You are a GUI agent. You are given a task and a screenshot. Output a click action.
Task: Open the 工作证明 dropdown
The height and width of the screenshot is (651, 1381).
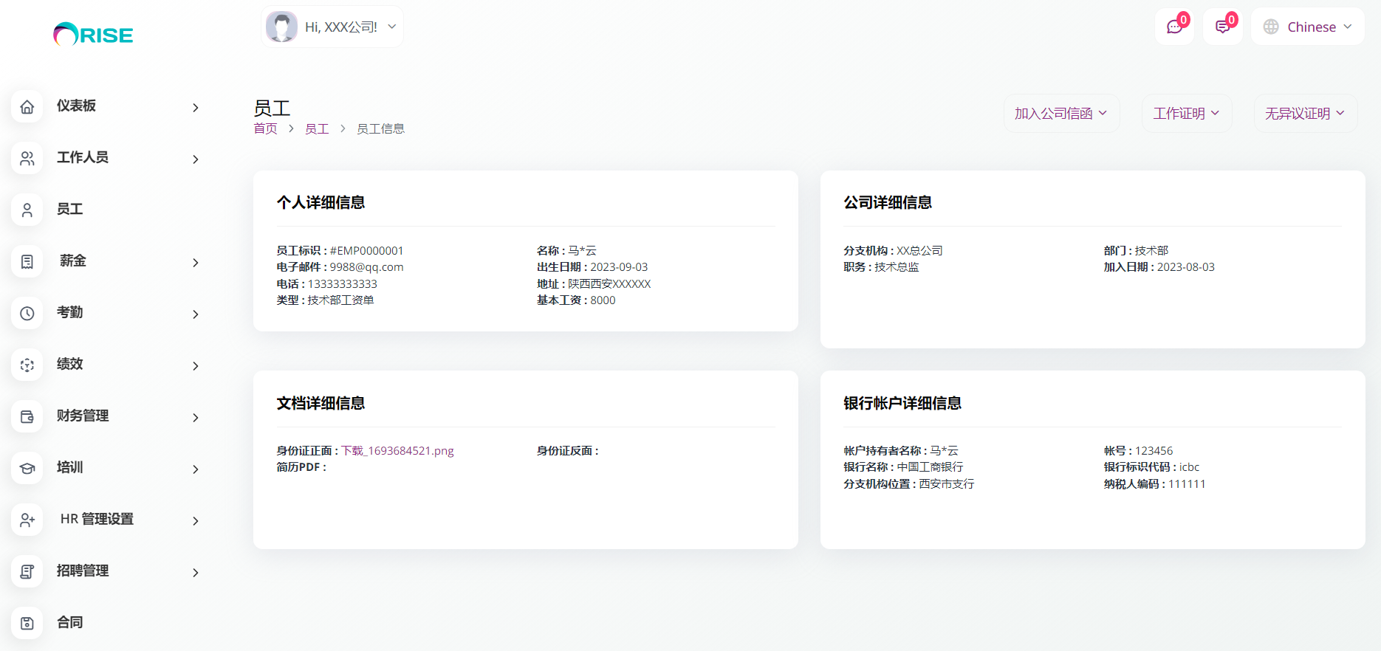(1186, 114)
